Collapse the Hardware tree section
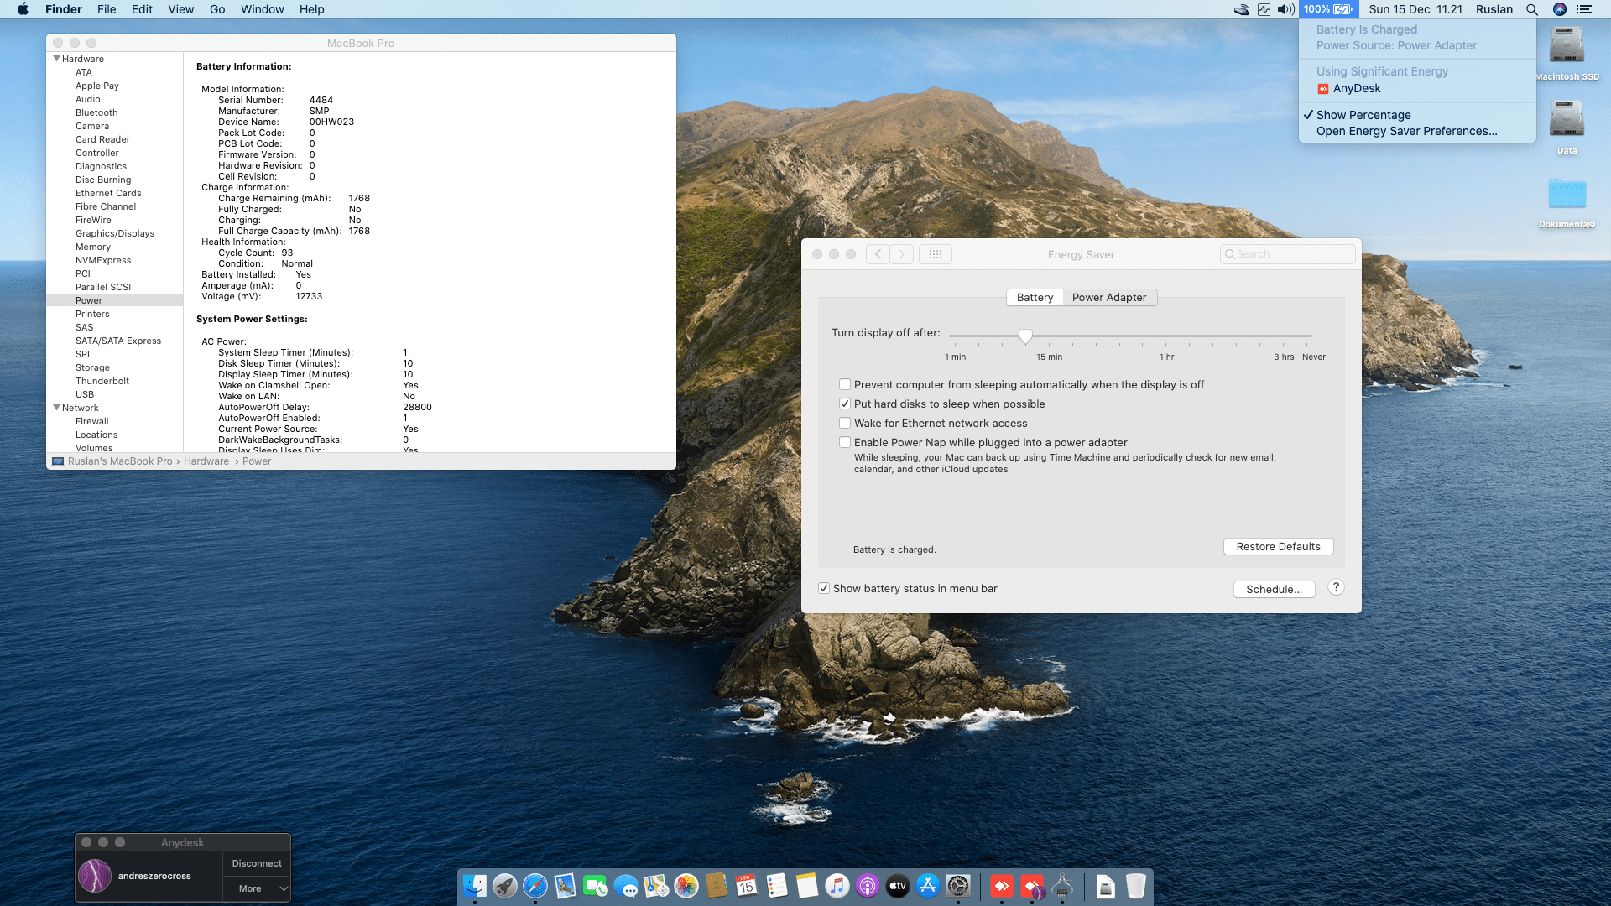Viewport: 1611px width, 906px height. pos(56,59)
